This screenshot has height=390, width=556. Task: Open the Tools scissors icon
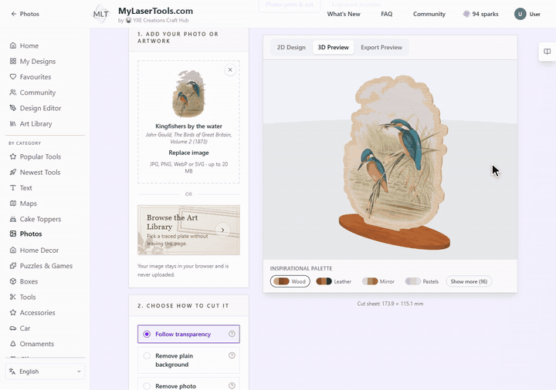13,297
